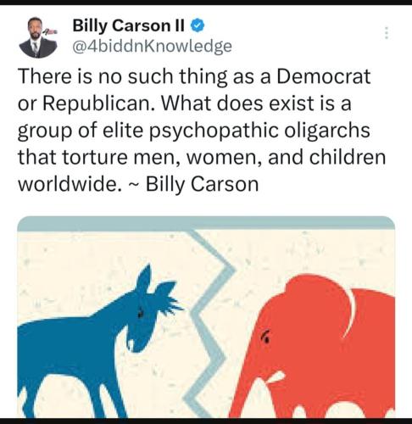Open the attached donkey and elephant image
This screenshot has height=424, width=412.
(206, 317)
